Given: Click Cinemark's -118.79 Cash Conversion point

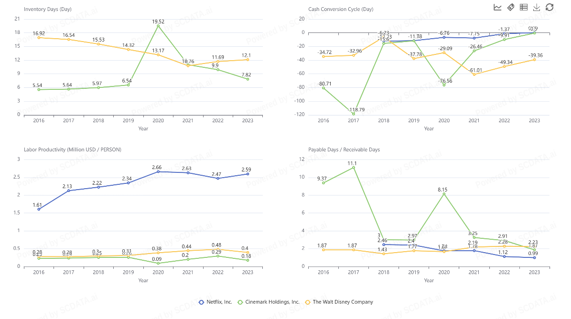Looking at the screenshot, I should pyautogui.click(x=354, y=114).
